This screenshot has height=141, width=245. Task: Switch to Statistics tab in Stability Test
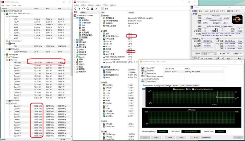196,85
